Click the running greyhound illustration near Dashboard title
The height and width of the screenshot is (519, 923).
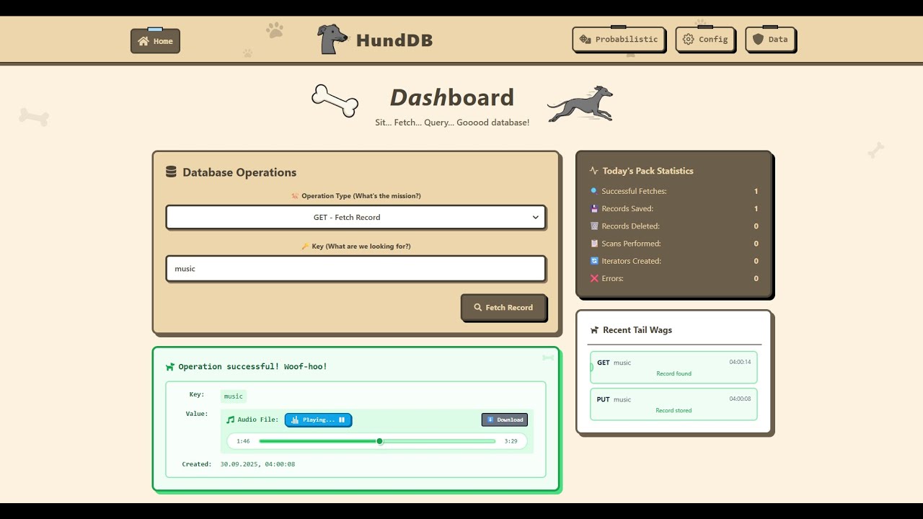tap(579, 102)
